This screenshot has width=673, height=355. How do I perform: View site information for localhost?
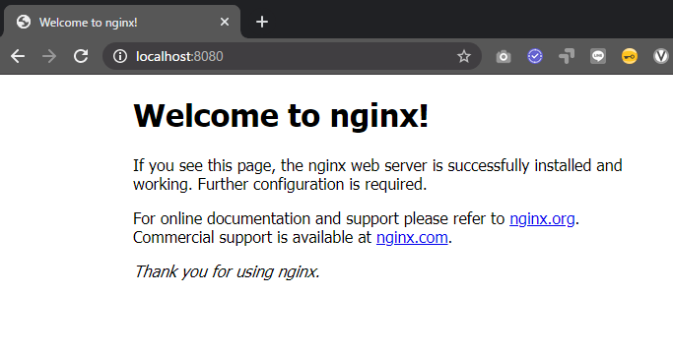(120, 56)
